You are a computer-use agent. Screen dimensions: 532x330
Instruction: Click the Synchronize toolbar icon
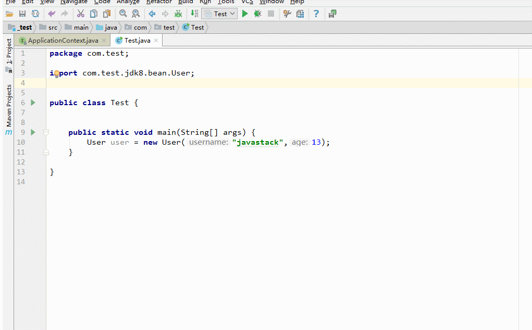[x=35, y=14]
